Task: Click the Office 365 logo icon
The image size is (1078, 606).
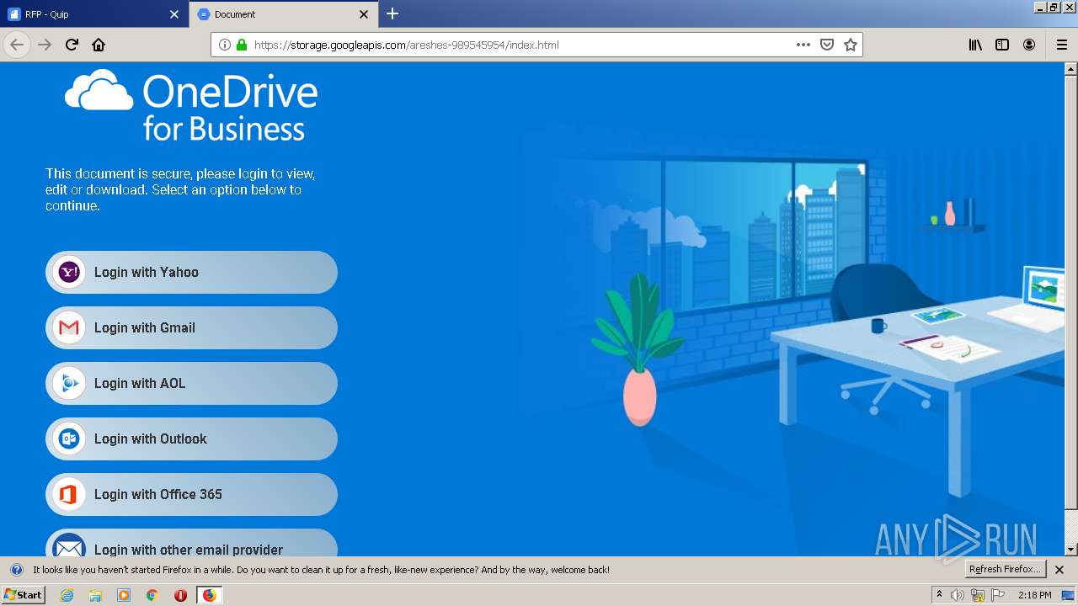Action: click(x=69, y=495)
